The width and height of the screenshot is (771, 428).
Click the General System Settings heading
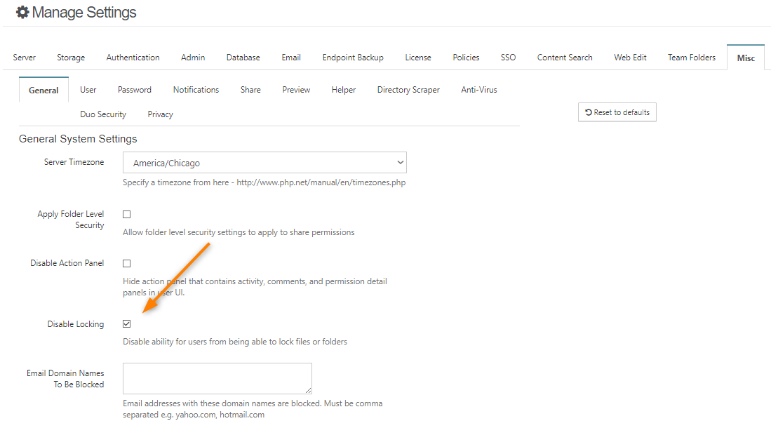coord(78,139)
